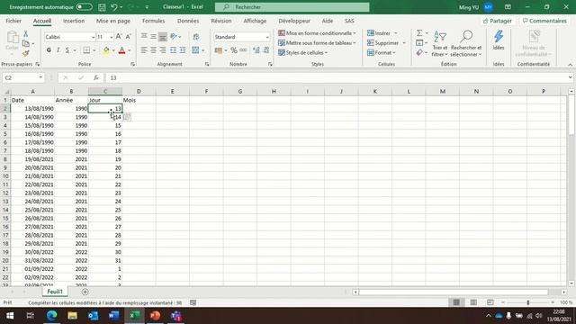576x324 pixels.
Task: Decrease font size with the small A icon
Action: (128, 37)
